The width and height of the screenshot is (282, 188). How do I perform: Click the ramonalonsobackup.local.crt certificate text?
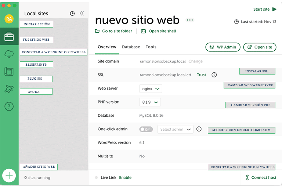pyautogui.click(x=166, y=75)
